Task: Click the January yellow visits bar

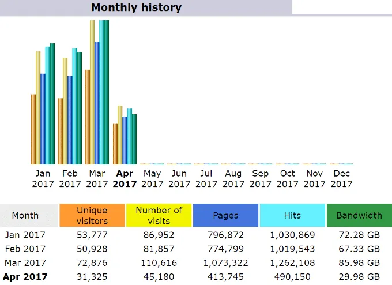Action: click(x=38, y=108)
